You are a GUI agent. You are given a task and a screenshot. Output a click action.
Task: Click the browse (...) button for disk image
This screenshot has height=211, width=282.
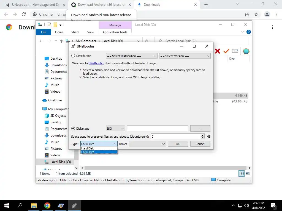pyautogui.click(x=200, y=129)
